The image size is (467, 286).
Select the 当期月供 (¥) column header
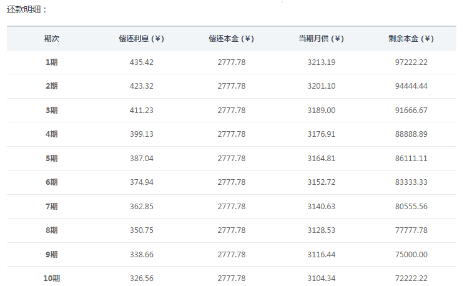coord(322,39)
